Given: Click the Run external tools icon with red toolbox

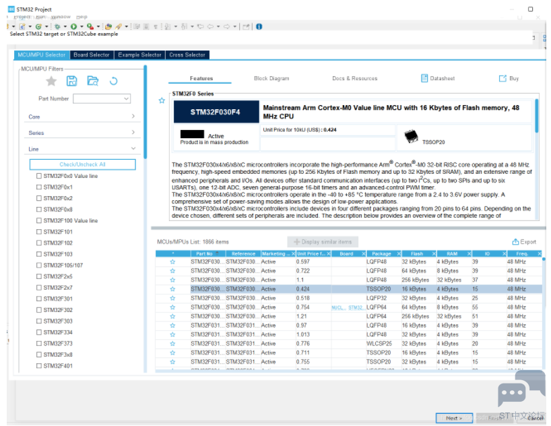Looking at the screenshot, I should click(x=90, y=27).
